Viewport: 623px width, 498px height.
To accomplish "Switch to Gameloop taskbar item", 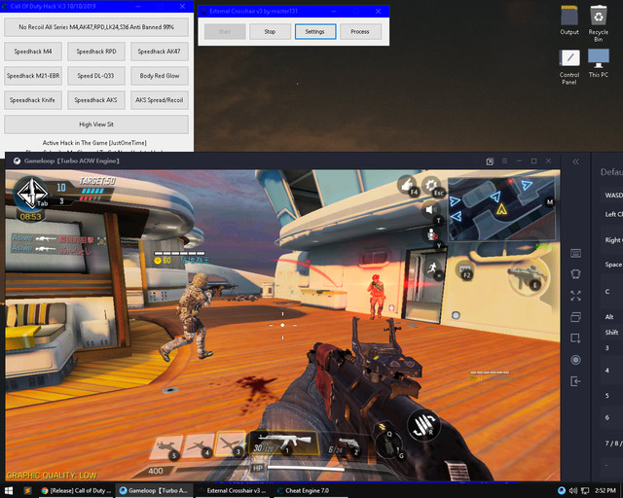I will point(154,491).
